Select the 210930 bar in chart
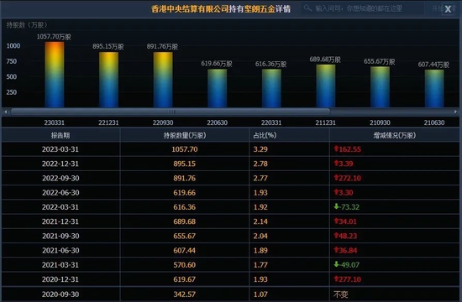462x302 pixels. [380, 87]
